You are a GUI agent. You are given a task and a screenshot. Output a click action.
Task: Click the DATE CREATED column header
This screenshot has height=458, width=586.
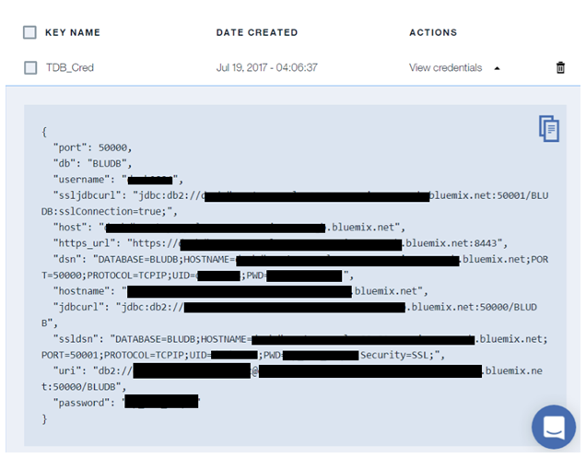(x=257, y=32)
